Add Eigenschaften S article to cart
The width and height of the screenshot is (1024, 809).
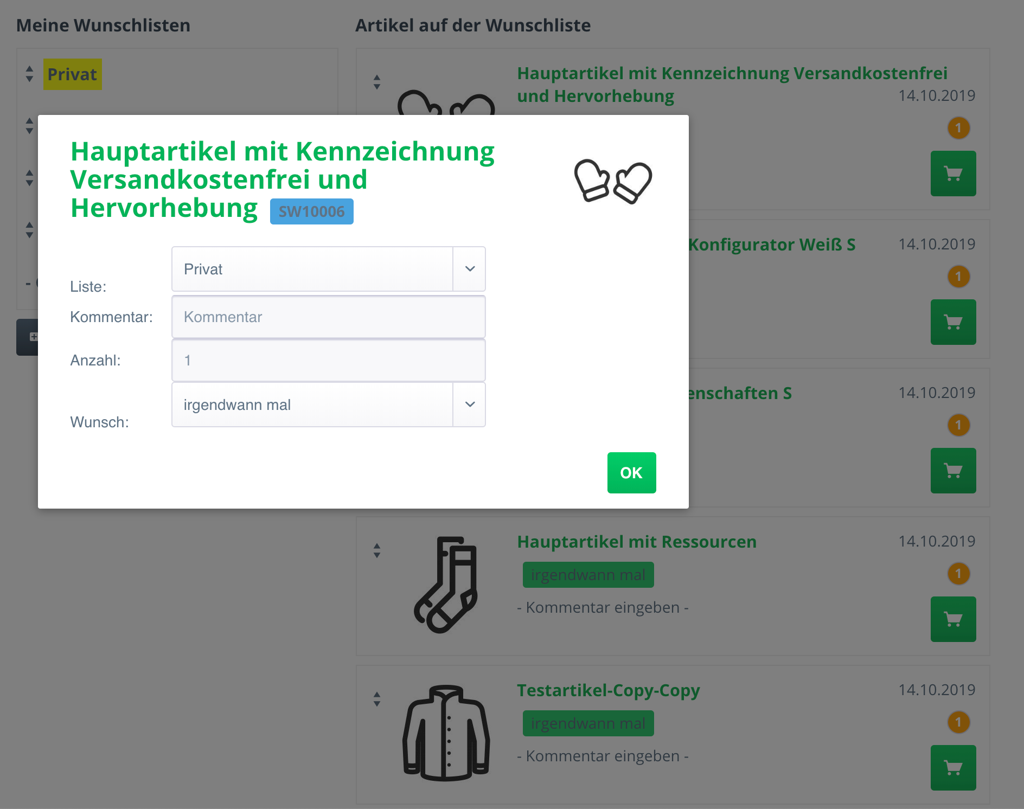pyautogui.click(x=953, y=471)
